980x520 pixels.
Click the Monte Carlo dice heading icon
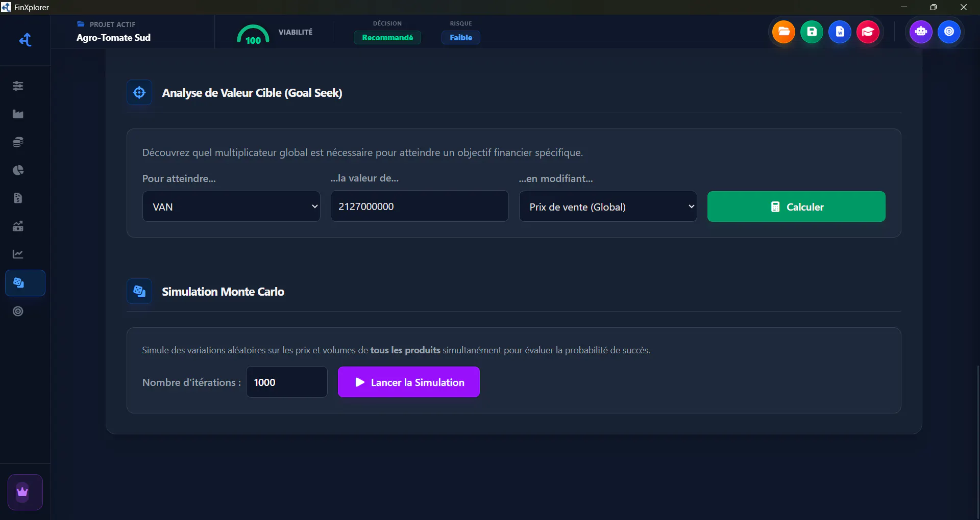139,291
